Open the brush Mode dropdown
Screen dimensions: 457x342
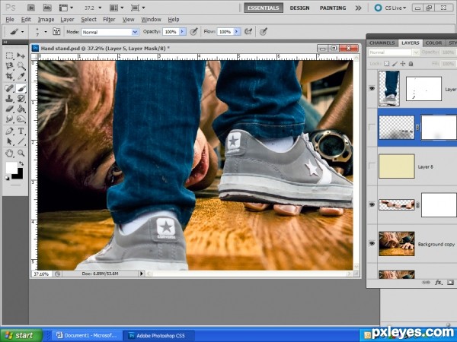point(135,32)
